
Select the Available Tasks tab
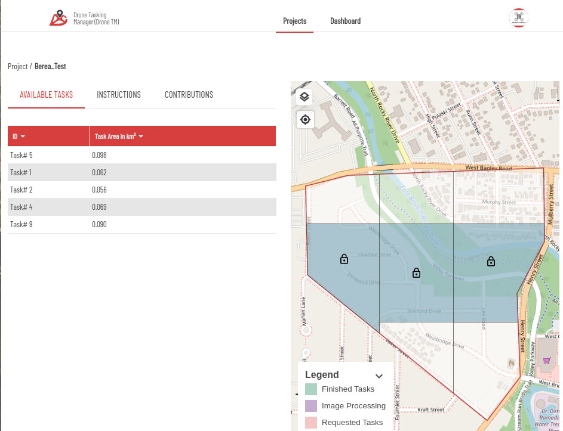pyautogui.click(x=46, y=95)
